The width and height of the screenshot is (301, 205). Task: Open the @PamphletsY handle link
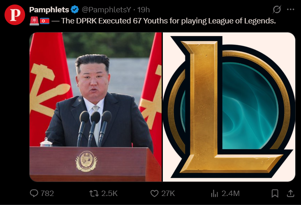107,9
